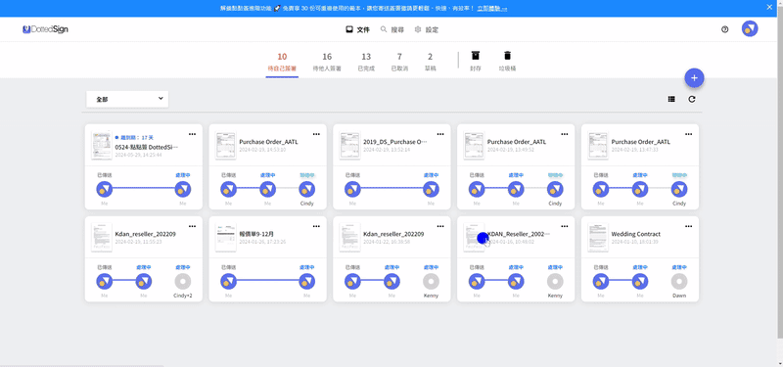Image resolution: width=783 pixels, height=367 pixels.
Task: Dismiss the top promotional banner
Action: click(x=769, y=8)
